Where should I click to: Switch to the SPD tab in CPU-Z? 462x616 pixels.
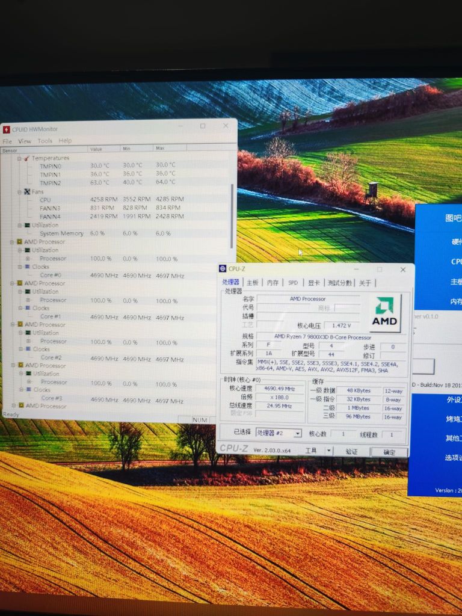(x=292, y=283)
